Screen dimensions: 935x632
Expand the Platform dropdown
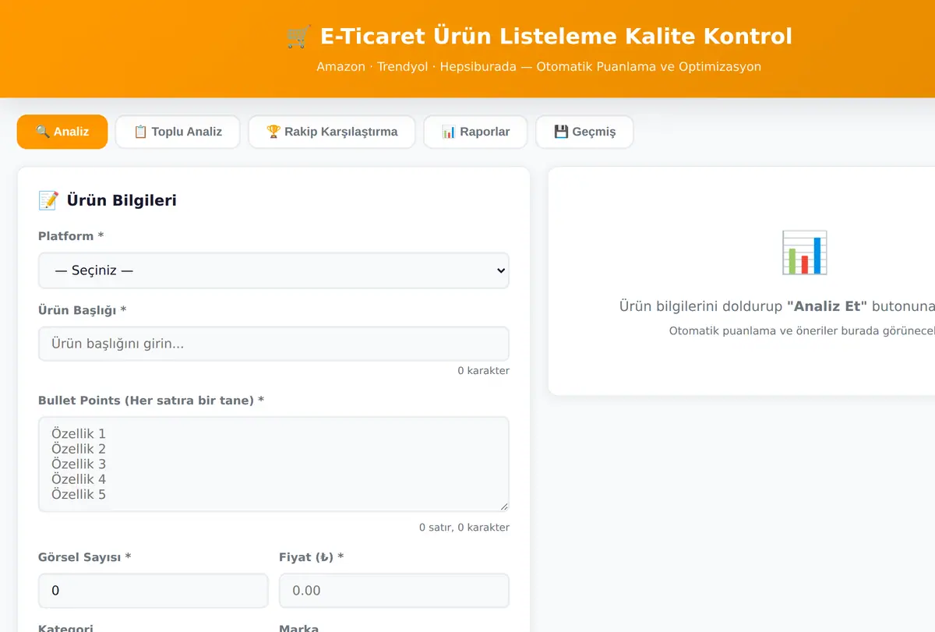click(x=273, y=270)
